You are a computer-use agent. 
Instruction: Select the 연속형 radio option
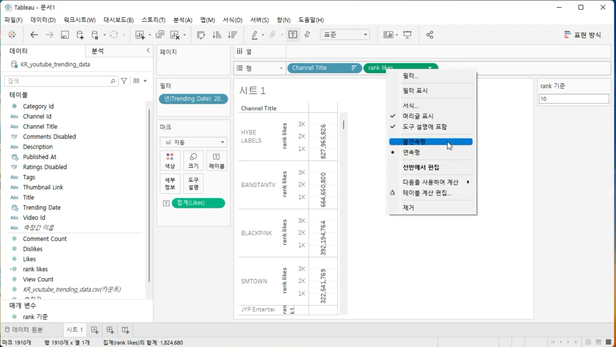(411, 152)
